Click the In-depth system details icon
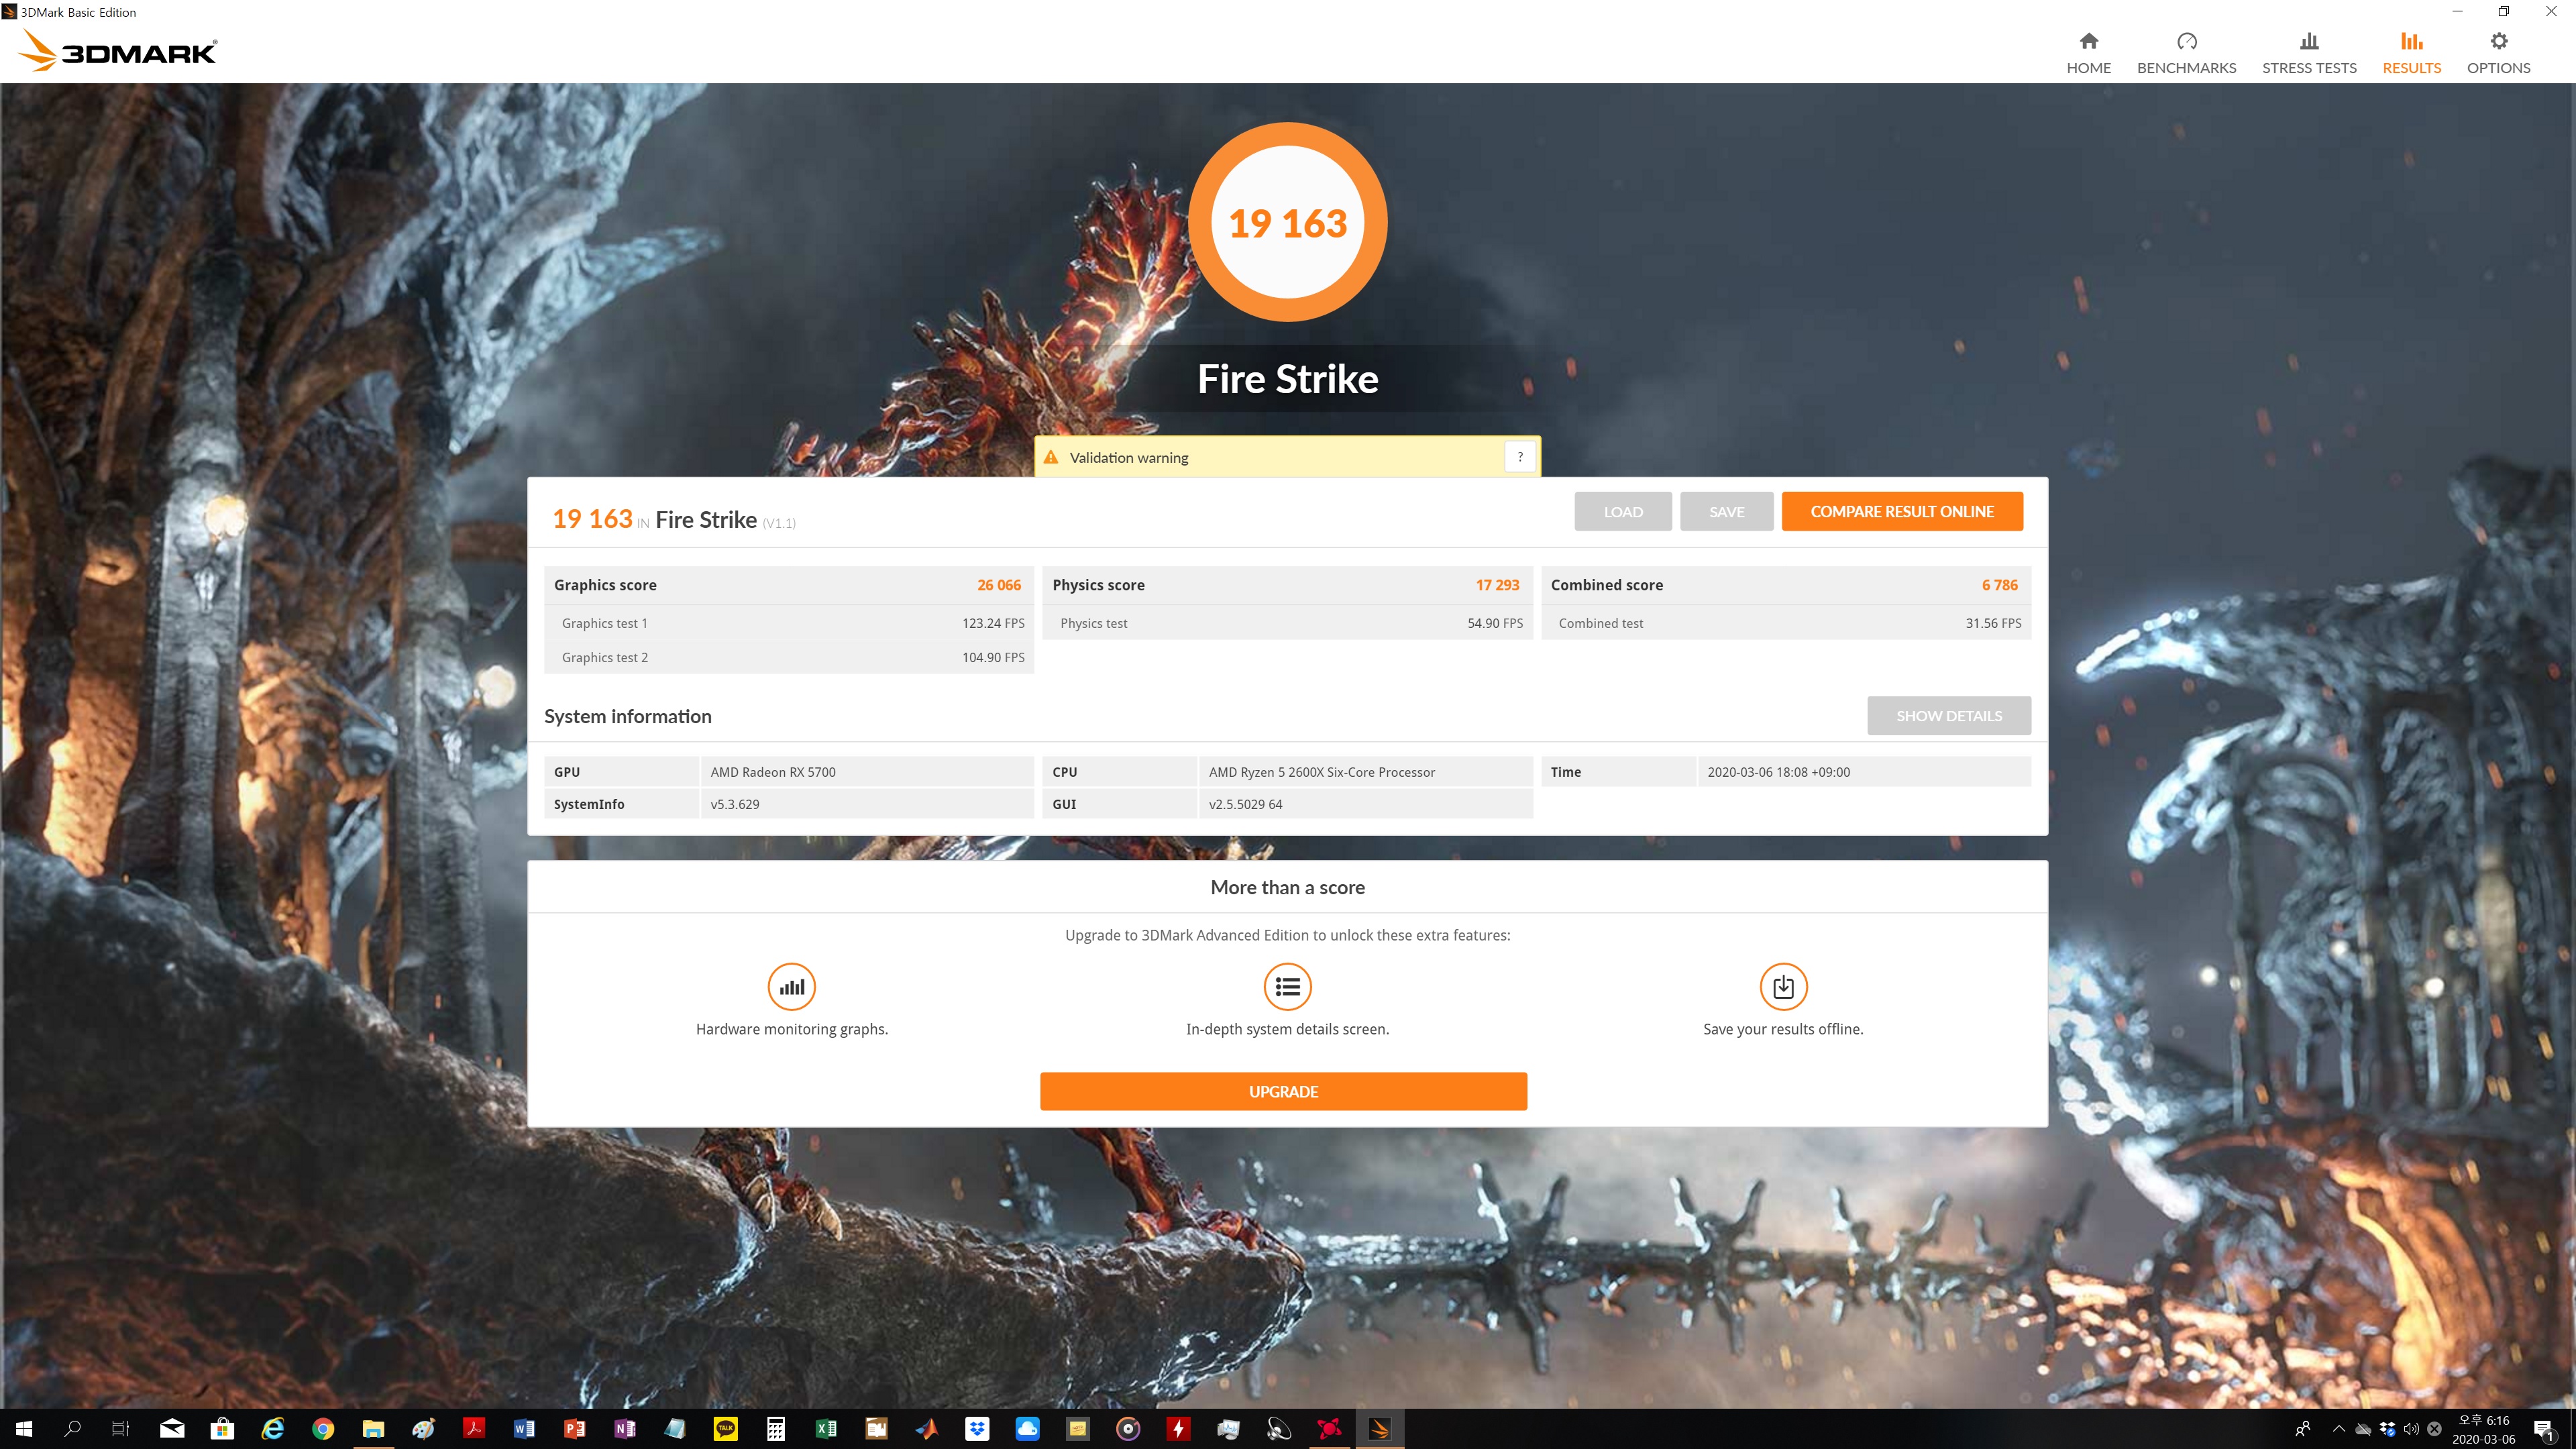This screenshot has width=2576, height=1449. 1287,987
